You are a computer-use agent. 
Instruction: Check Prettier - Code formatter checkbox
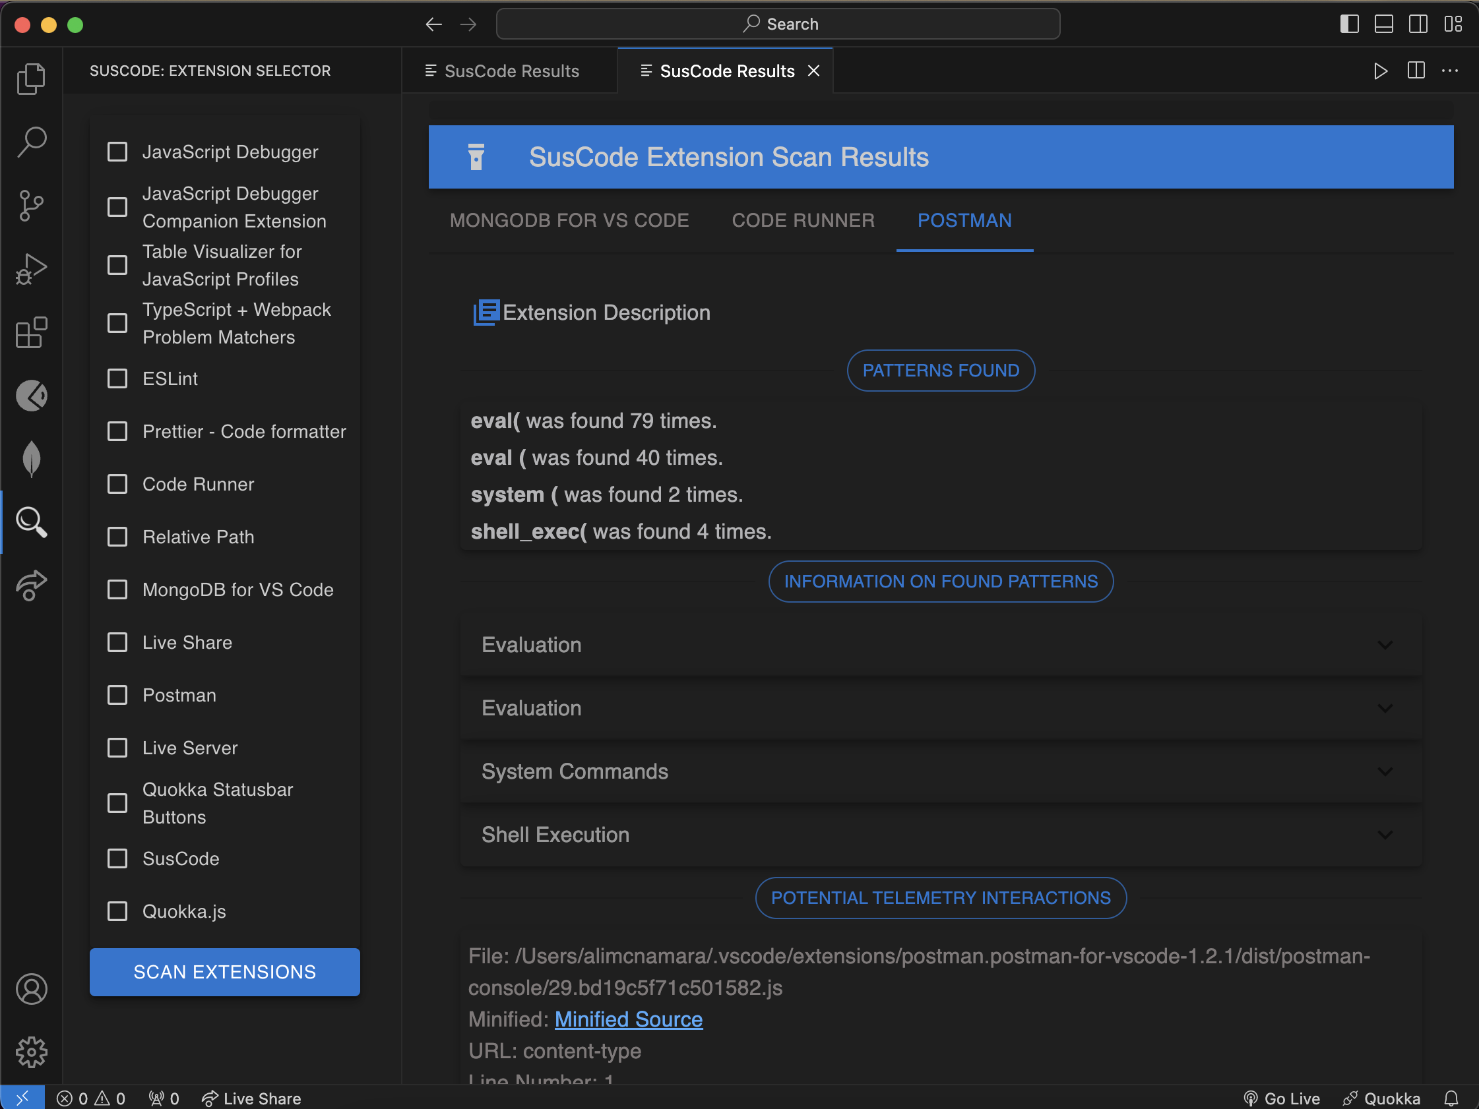click(x=117, y=431)
